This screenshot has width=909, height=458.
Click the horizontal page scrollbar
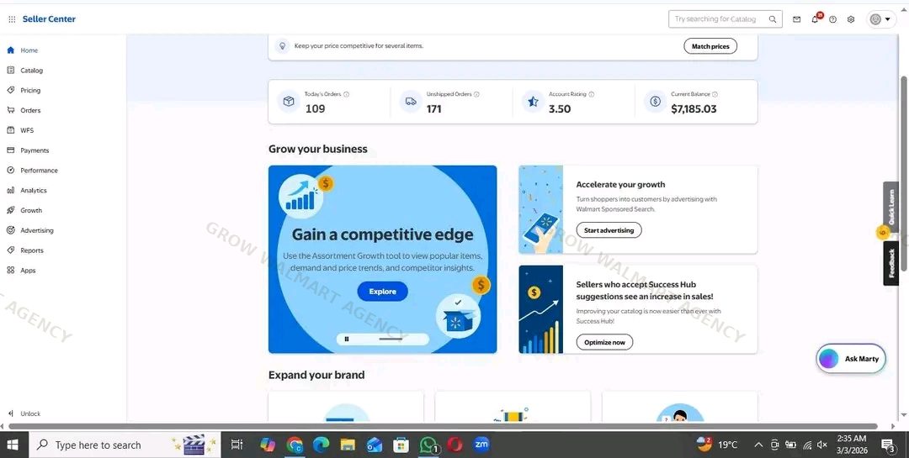[x=443, y=426]
